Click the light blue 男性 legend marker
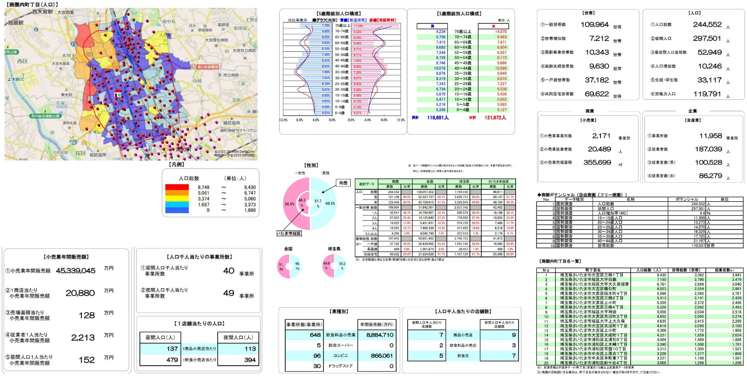Image resolution: width=747 pixels, height=377 pixels. [321, 173]
